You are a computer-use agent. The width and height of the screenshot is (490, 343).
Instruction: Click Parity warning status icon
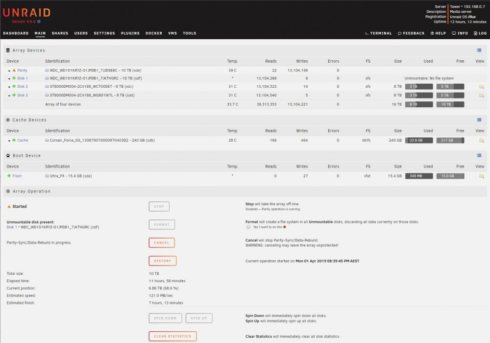coord(14,70)
